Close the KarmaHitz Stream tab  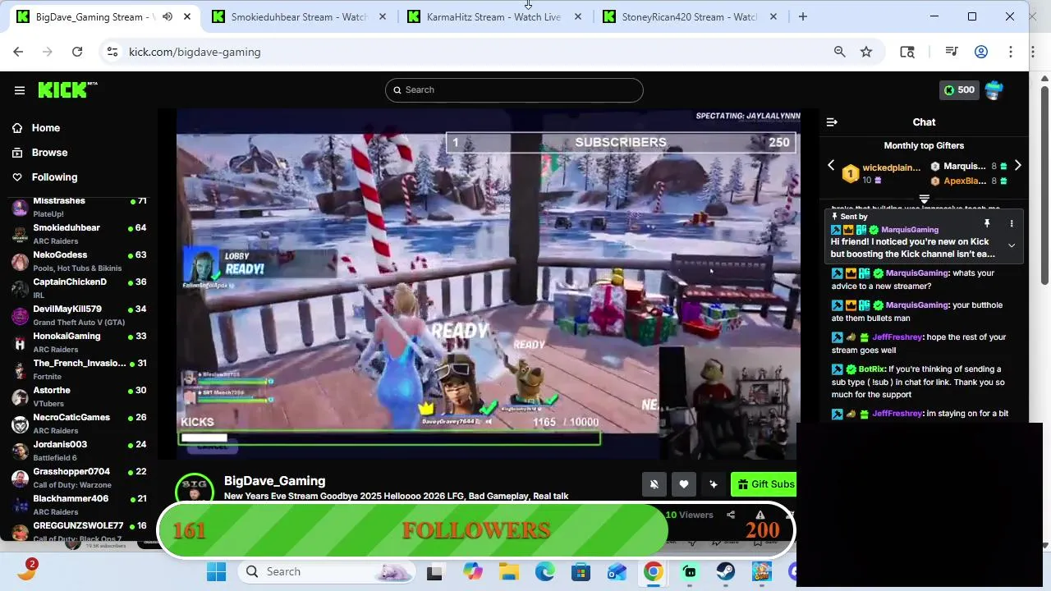pos(578,16)
